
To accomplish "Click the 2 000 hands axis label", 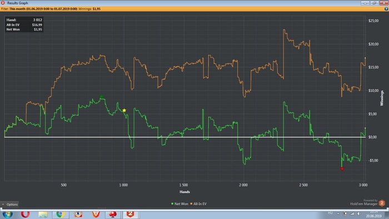I will [243, 185].
